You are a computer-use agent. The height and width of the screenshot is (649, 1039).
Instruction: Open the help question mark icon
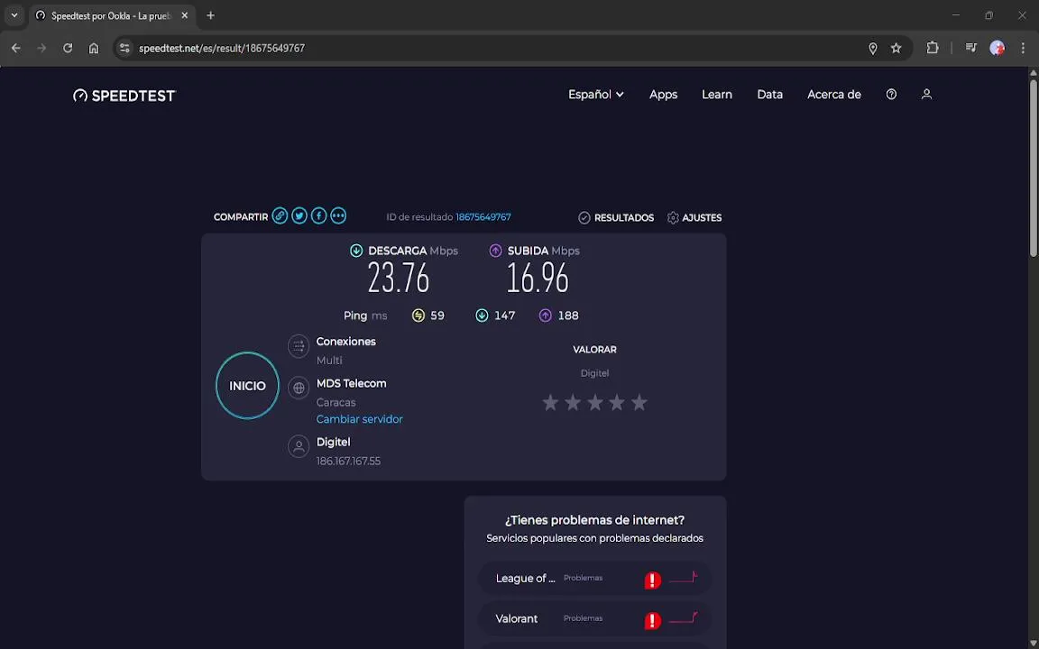[891, 94]
